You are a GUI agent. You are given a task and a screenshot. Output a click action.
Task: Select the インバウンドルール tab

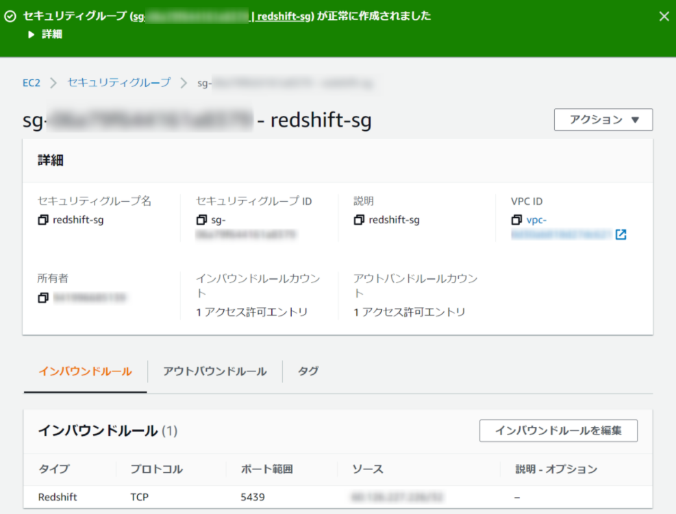click(x=84, y=371)
